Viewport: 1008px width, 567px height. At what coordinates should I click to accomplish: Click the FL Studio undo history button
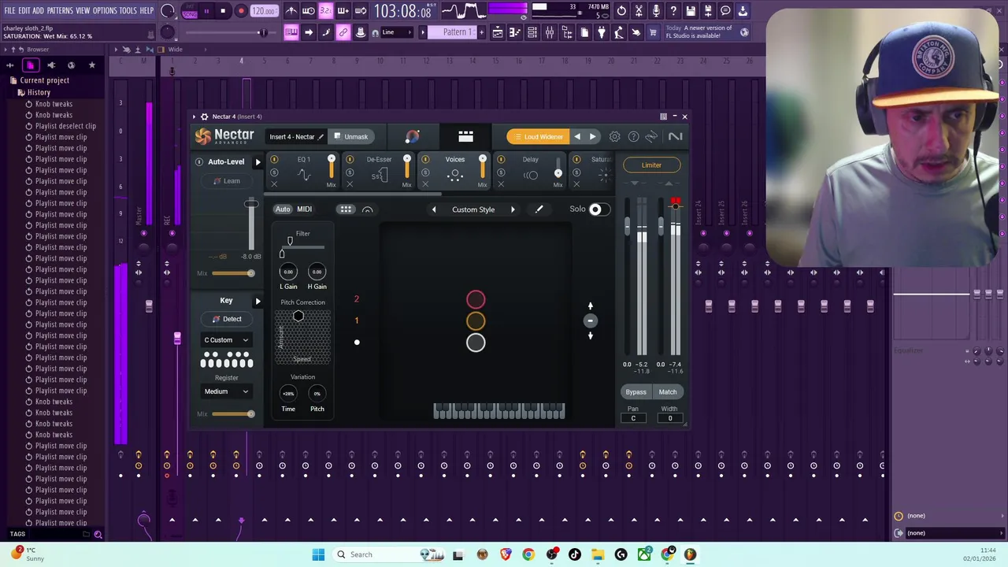(621, 11)
